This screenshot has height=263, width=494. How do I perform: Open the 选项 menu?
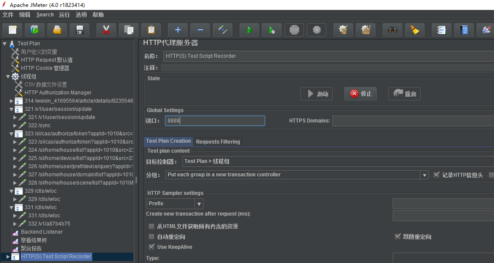coord(81,15)
